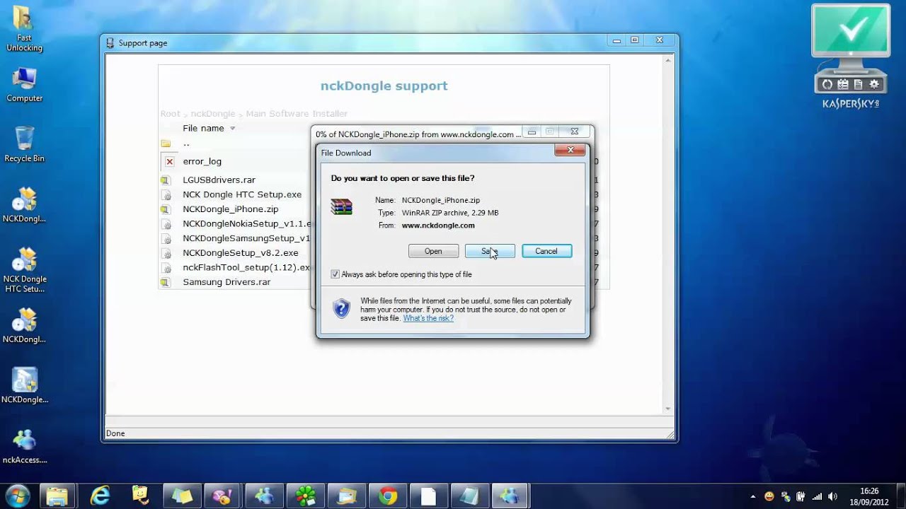906x509 pixels.
Task: Click nckDongle in the breadcrumb path
Action: coord(213,114)
